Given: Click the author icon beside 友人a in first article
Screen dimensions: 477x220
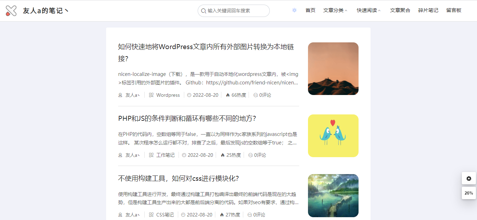Looking at the screenshot, I should pos(120,95).
